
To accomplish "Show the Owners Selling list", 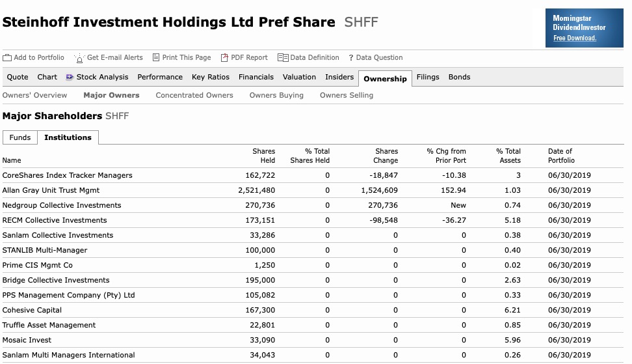I will pyautogui.click(x=347, y=95).
